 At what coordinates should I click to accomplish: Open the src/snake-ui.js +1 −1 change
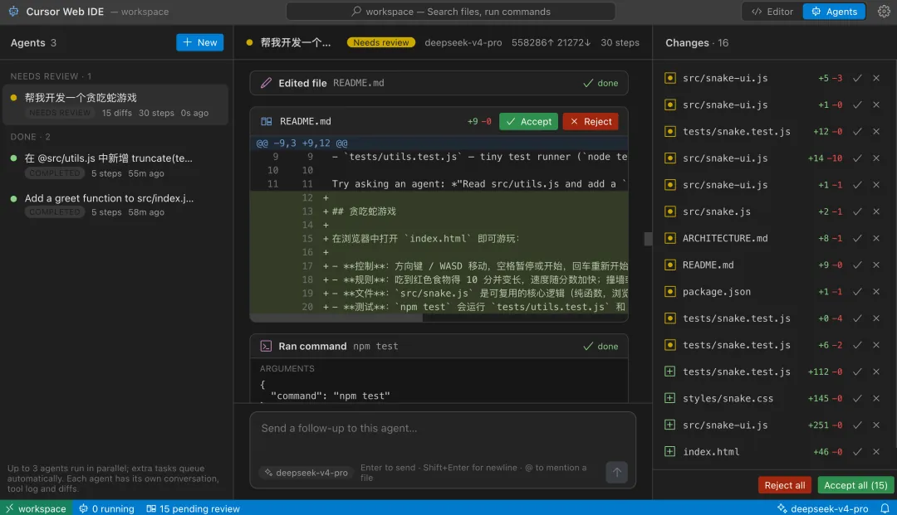(x=775, y=185)
